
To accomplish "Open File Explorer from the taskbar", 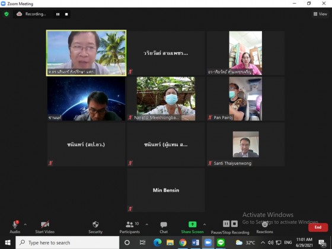I will pyautogui.click(x=170, y=242).
